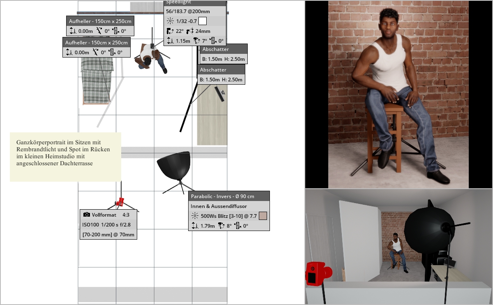
Task: Click the Ganzkörperportrait description note
Action: 65,157
